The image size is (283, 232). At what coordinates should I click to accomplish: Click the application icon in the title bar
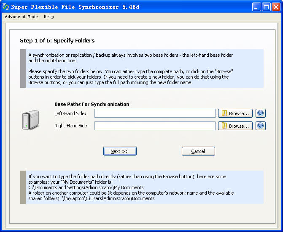pos(6,7)
